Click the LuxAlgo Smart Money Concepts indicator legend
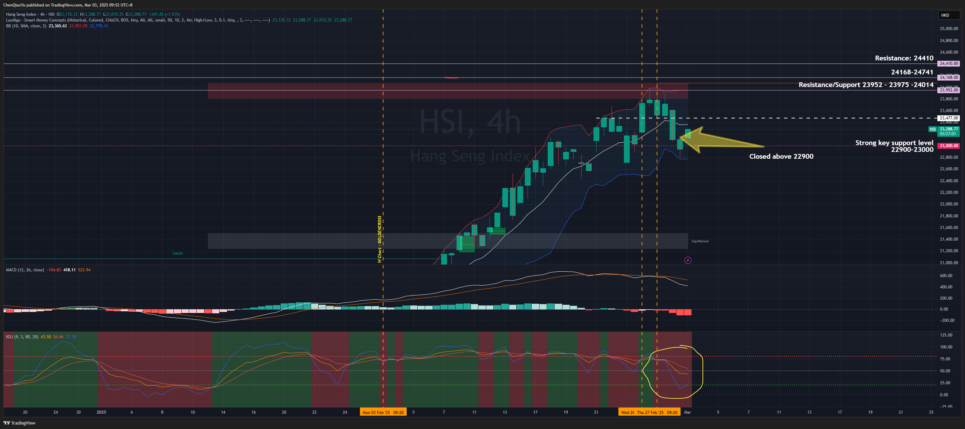 pos(138,20)
